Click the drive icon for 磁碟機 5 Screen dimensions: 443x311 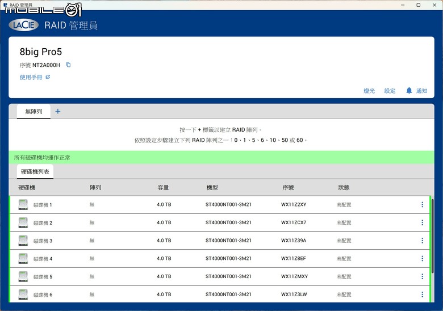point(23,276)
